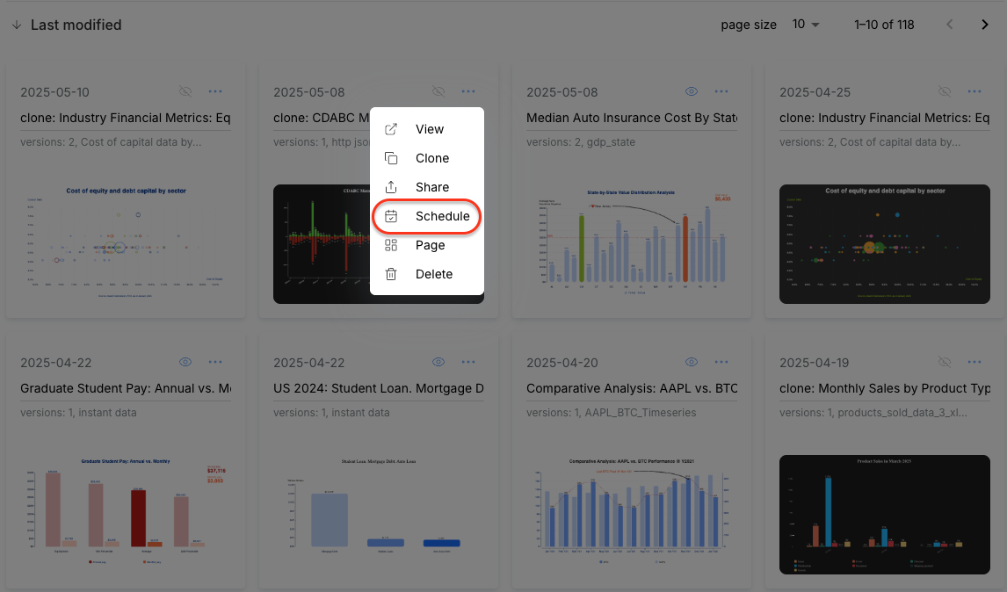Click the Page grid icon in menu
1007x592 pixels.
[390, 245]
